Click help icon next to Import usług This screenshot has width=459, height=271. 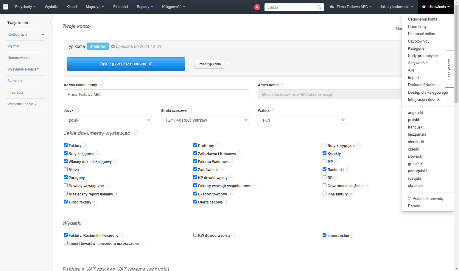[353, 236]
